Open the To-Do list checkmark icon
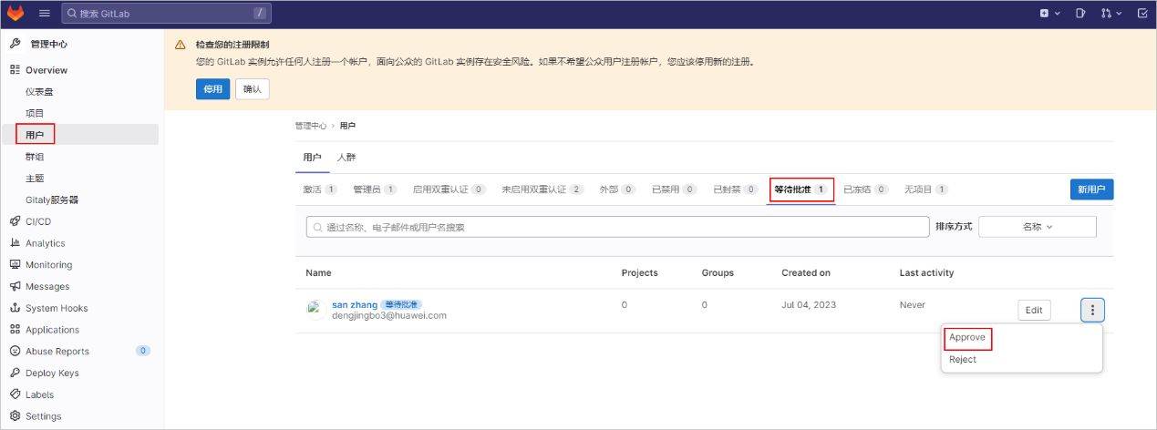 (x=1142, y=14)
